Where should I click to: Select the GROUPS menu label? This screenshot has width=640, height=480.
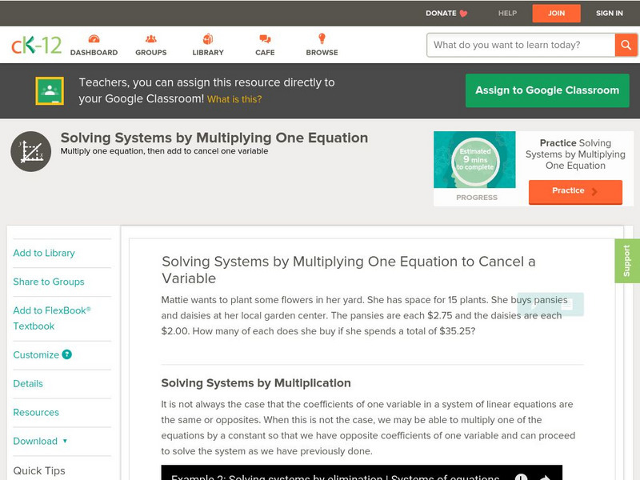tap(151, 53)
